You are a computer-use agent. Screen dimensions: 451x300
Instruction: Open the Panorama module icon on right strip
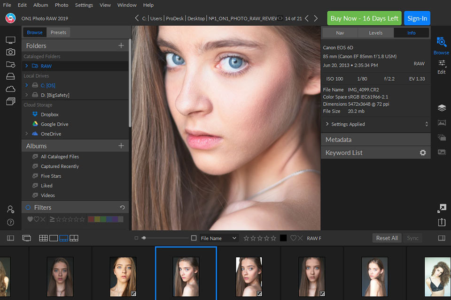pos(442,123)
